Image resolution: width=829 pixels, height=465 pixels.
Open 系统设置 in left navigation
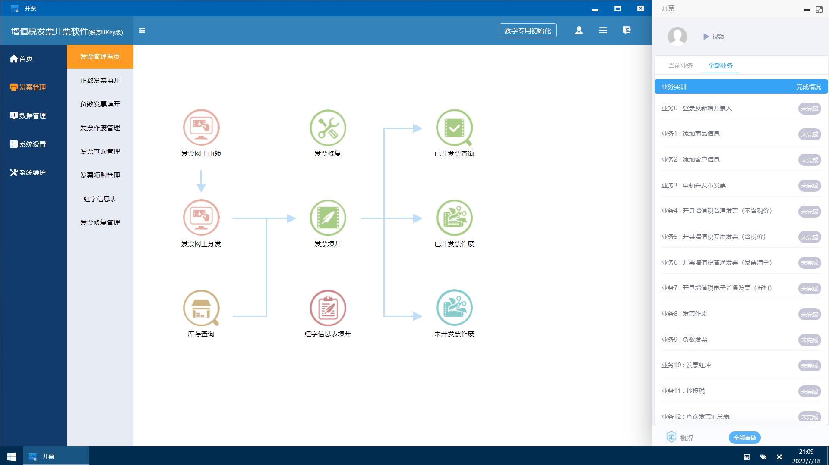coord(33,144)
